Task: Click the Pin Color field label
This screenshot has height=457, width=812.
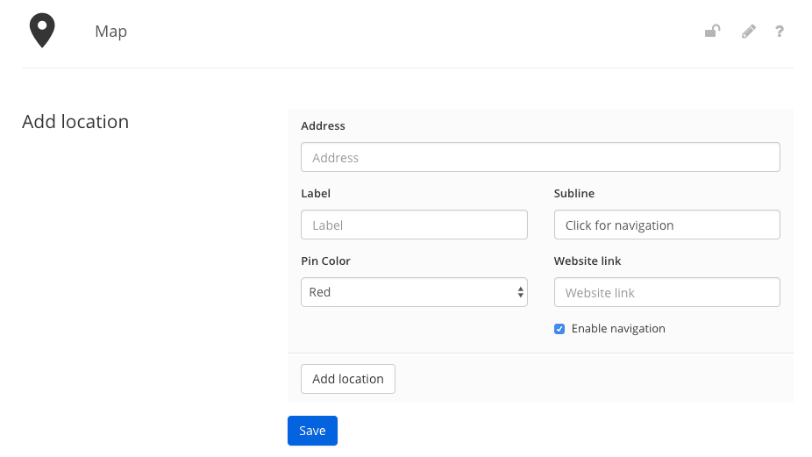Action: click(325, 261)
